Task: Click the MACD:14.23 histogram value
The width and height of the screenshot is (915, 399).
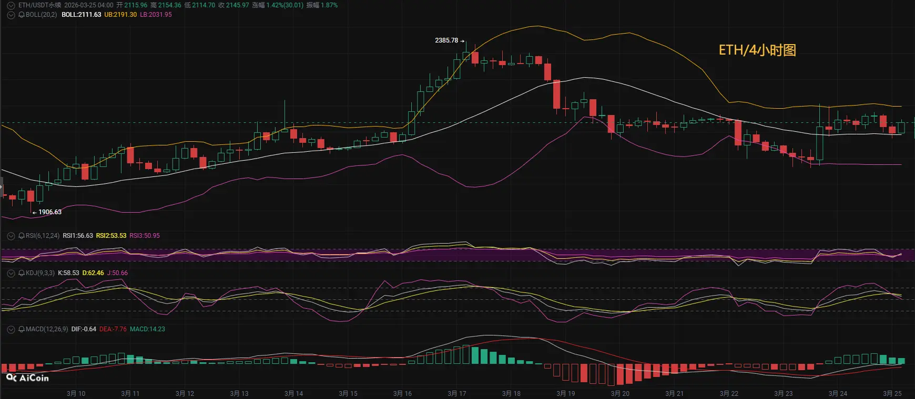Action: [x=148, y=329]
